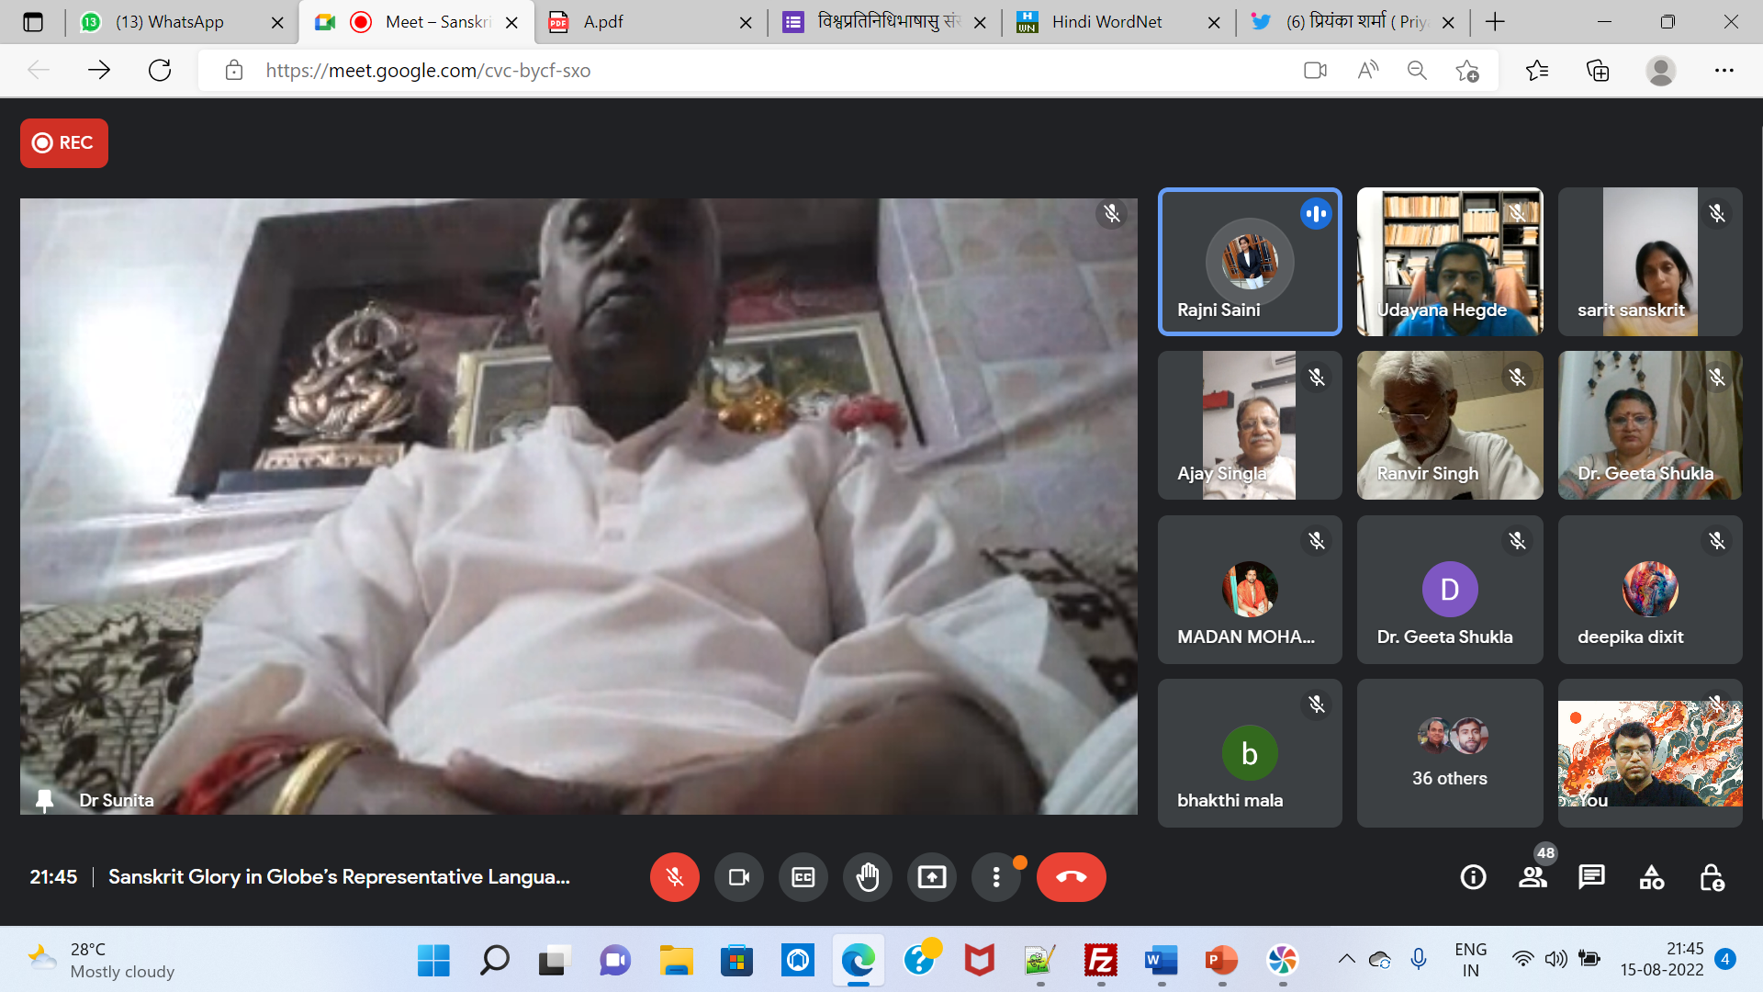Open PowerPoint from the taskbar
Image resolution: width=1763 pixels, height=992 pixels.
click(x=1221, y=961)
